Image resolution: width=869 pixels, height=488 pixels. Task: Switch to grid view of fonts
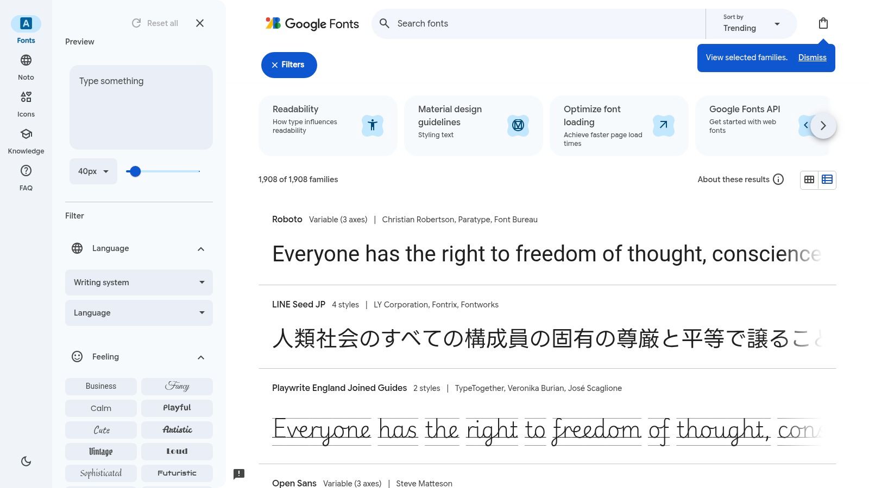(x=809, y=179)
